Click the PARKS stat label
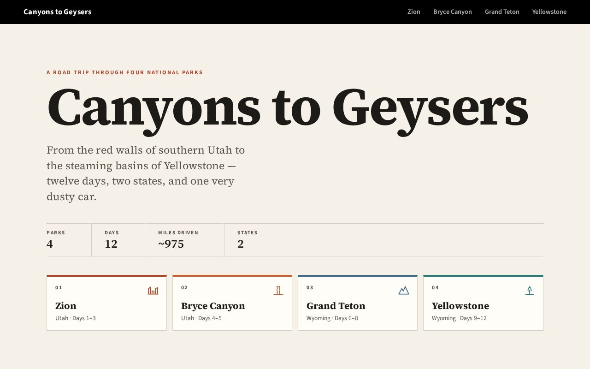The height and width of the screenshot is (369, 590). pos(56,233)
